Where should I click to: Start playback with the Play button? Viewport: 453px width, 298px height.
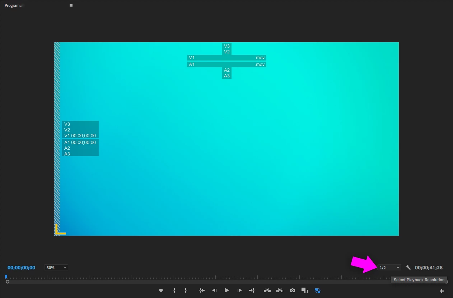[227, 290]
